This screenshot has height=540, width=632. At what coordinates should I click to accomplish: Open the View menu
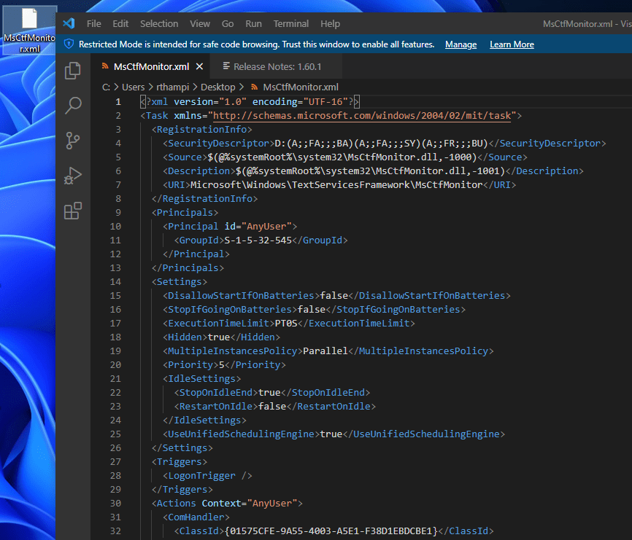[200, 24]
